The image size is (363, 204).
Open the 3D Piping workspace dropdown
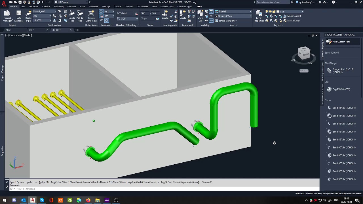pos(71,2)
